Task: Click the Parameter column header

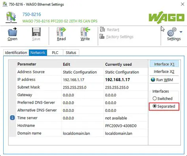Action: pyautogui.click(x=27, y=64)
